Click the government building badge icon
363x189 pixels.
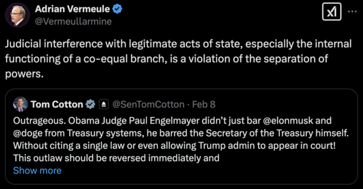[x=103, y=105]
